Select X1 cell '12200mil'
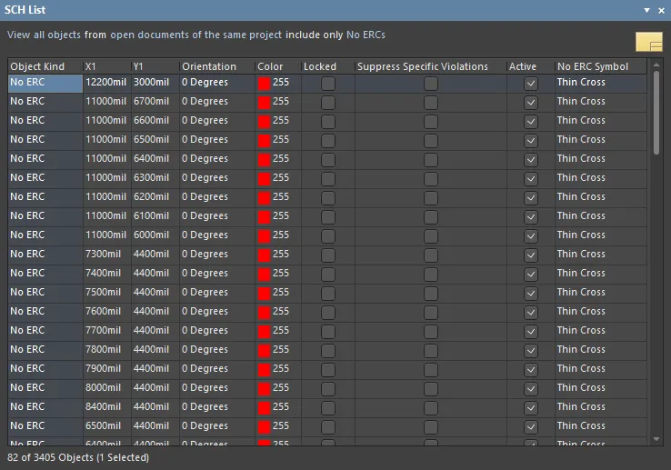Image resolution: width=671 pixels, height=470 pixels. tap(107, 84)
